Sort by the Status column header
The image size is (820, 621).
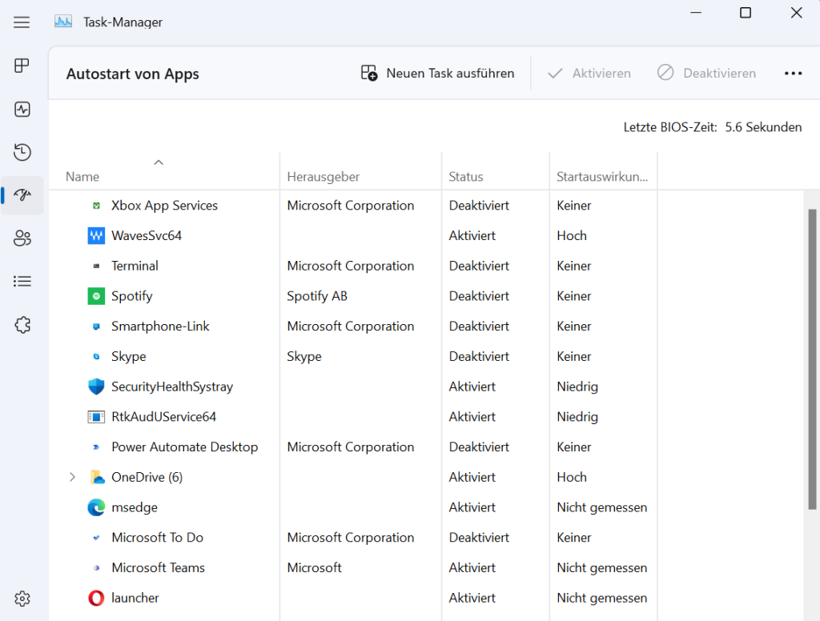pyautogui.click(x=465, y=177)
